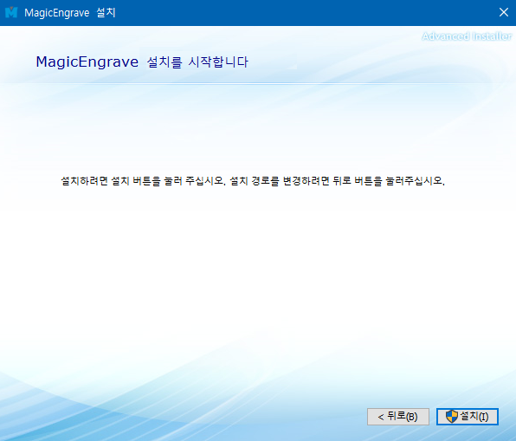This screenshot has width=516, height=441.
Task: Click the 뒤로 text on the back button
Action: pos(397,416)
